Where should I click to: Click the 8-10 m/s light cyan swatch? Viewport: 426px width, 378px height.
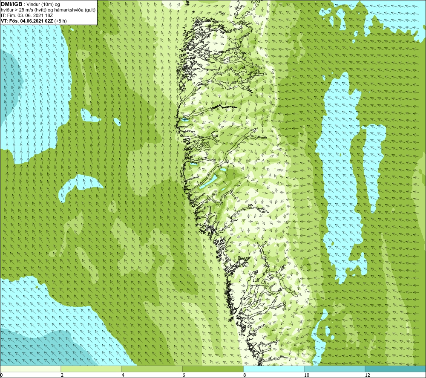pos(274,369)
